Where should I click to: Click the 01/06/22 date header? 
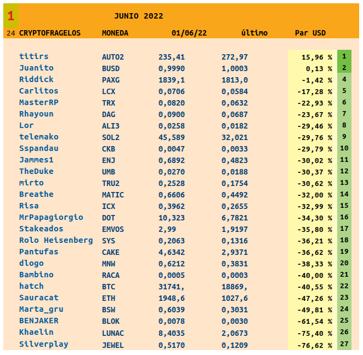[189, 33]
